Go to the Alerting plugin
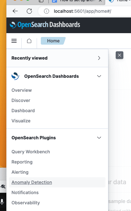The height and width of the screenshot is (211, 131). [x=20, y=172]
